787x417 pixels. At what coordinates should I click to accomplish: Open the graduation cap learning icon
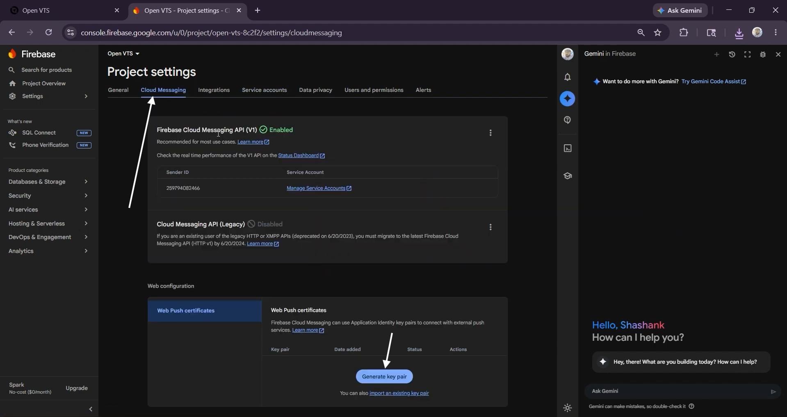click(568, 176)
